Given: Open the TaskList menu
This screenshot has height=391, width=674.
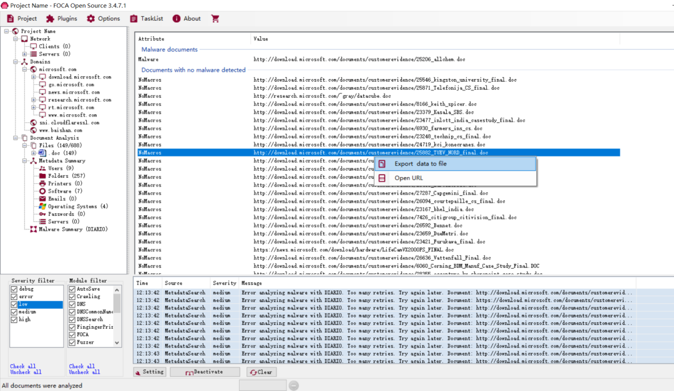Looking at the screenshot, I should click(147, 19).
